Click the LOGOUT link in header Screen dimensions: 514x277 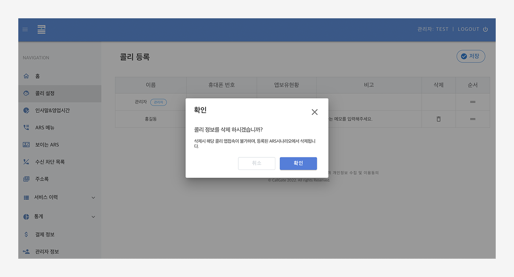468,29
